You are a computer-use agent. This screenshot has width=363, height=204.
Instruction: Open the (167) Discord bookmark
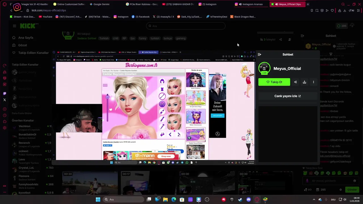point(68,17)
